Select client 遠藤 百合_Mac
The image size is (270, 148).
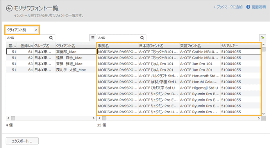click(51, 58)
